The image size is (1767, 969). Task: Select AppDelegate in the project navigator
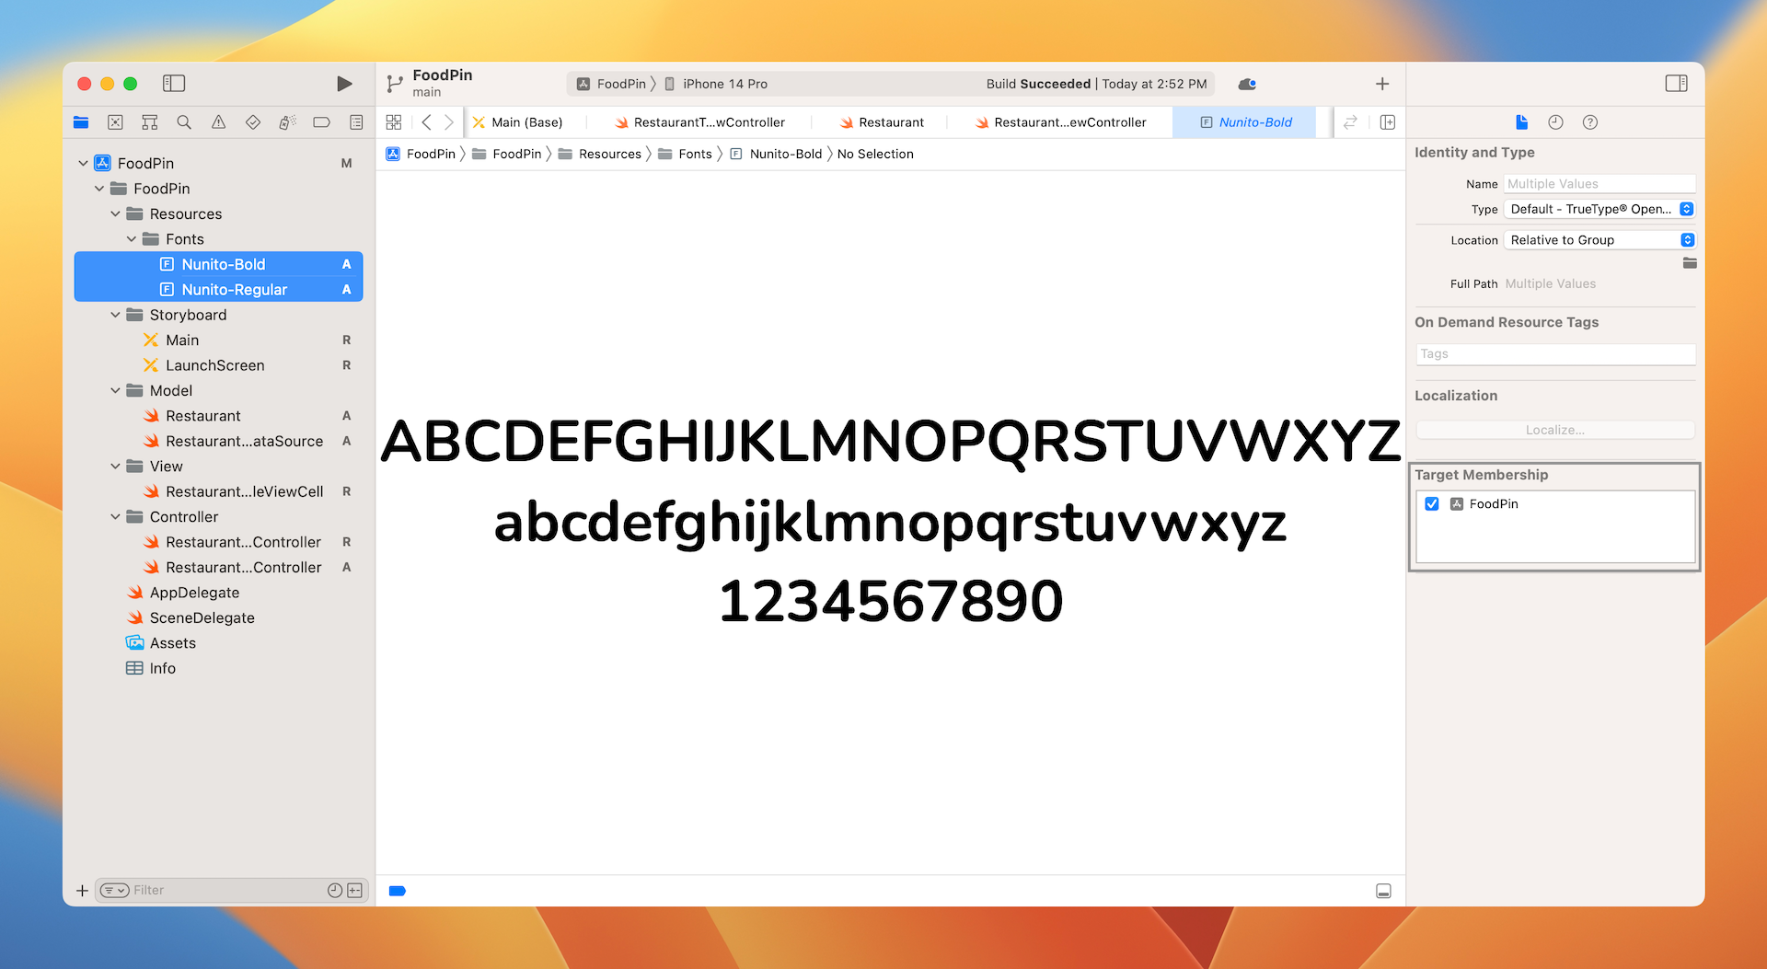pyautogui.click(x=194, y=593)
